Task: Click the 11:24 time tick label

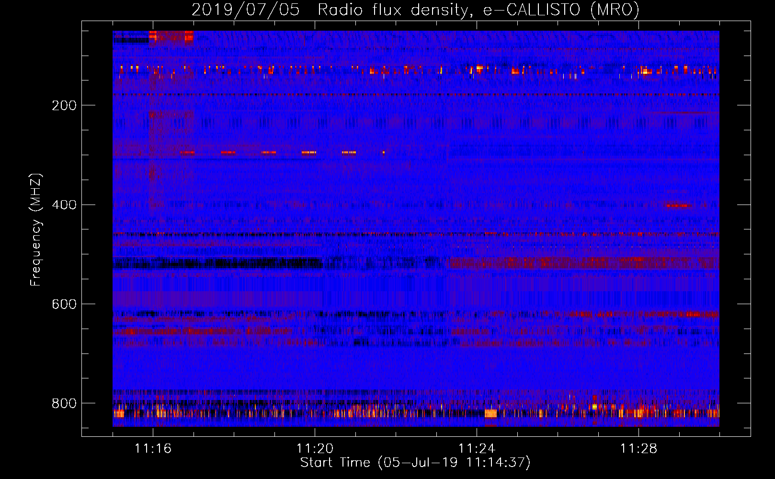Action: click(477, 449)
